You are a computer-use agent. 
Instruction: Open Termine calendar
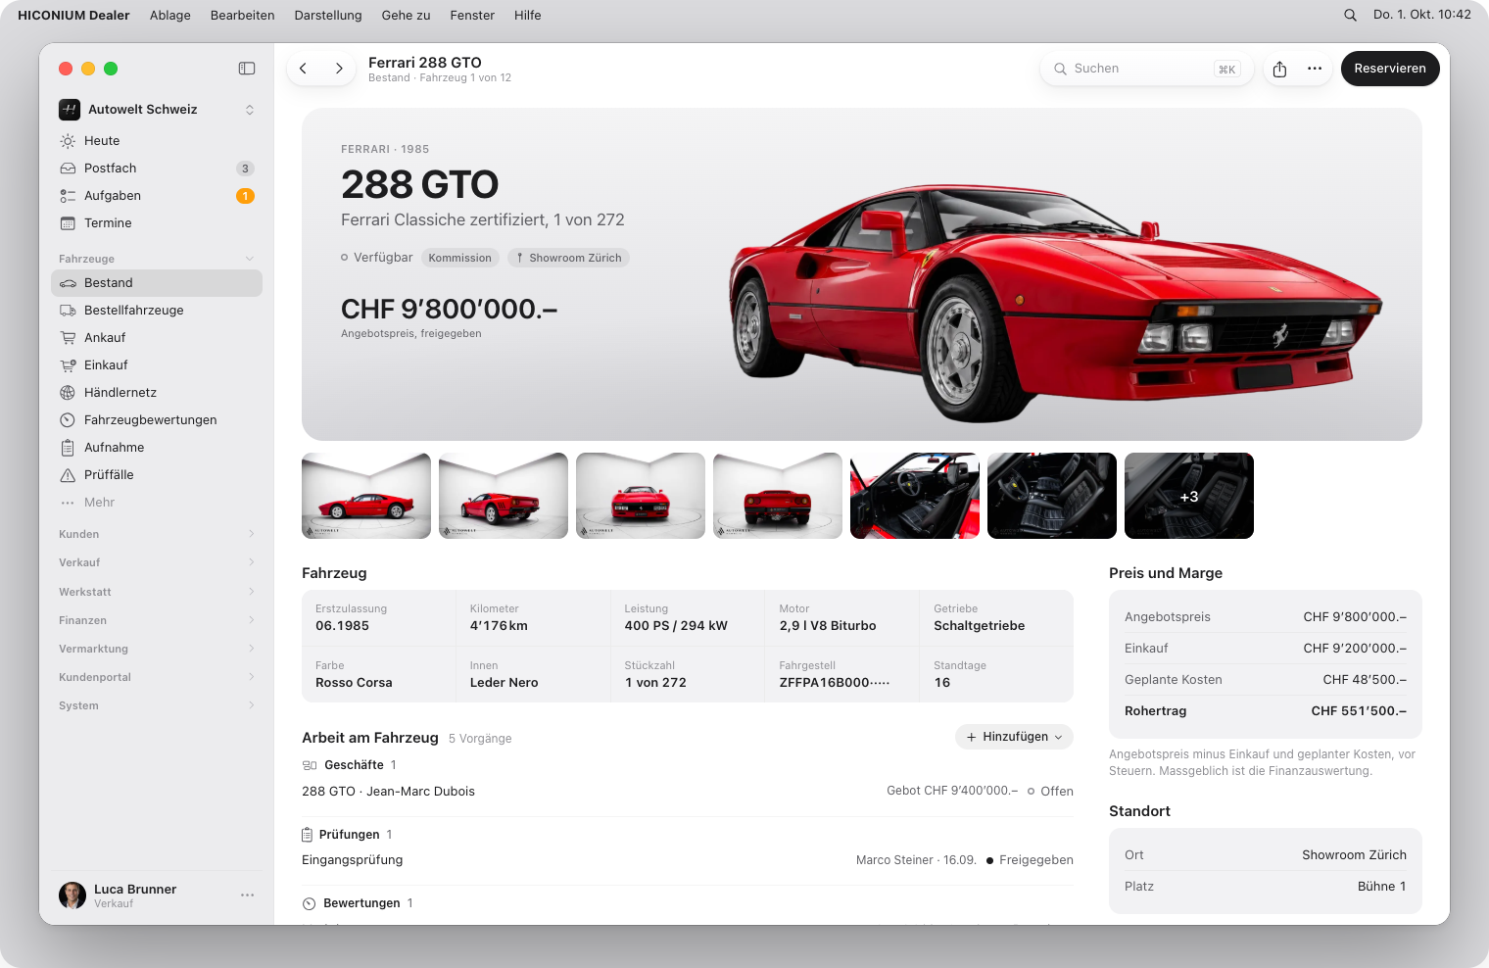coord(157,223)
